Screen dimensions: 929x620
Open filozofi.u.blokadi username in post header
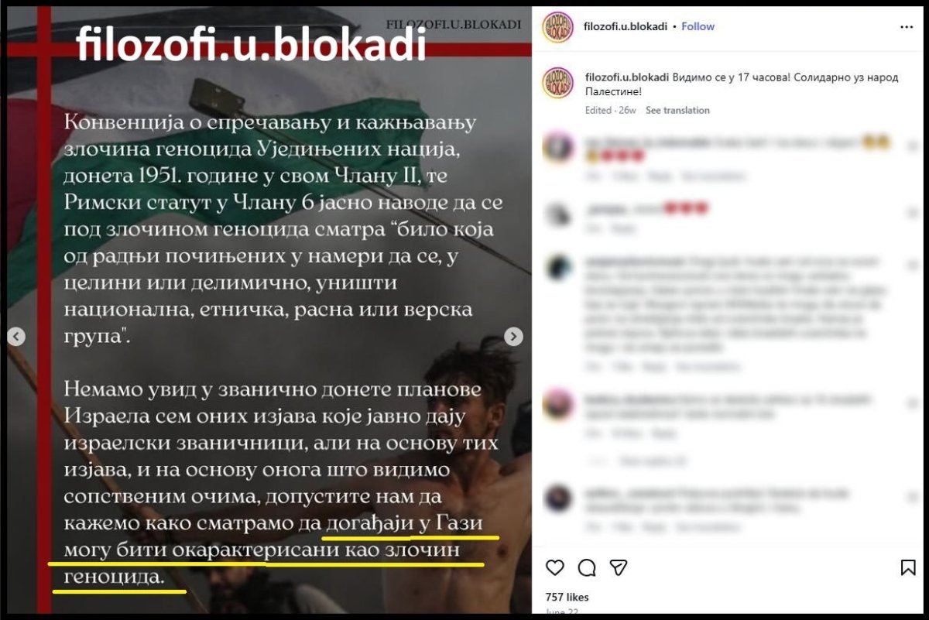(626, 26)
